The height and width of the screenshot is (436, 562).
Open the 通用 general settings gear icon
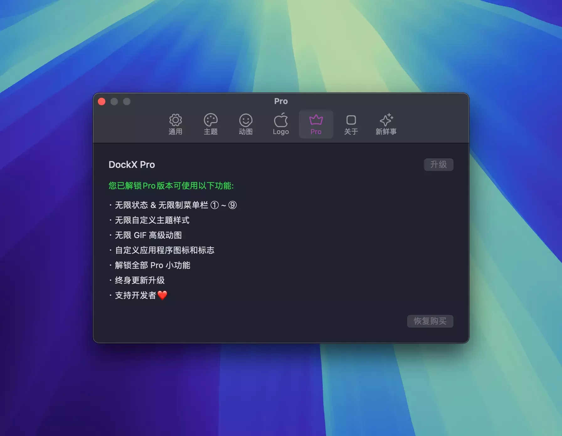(x=175, y=120)
